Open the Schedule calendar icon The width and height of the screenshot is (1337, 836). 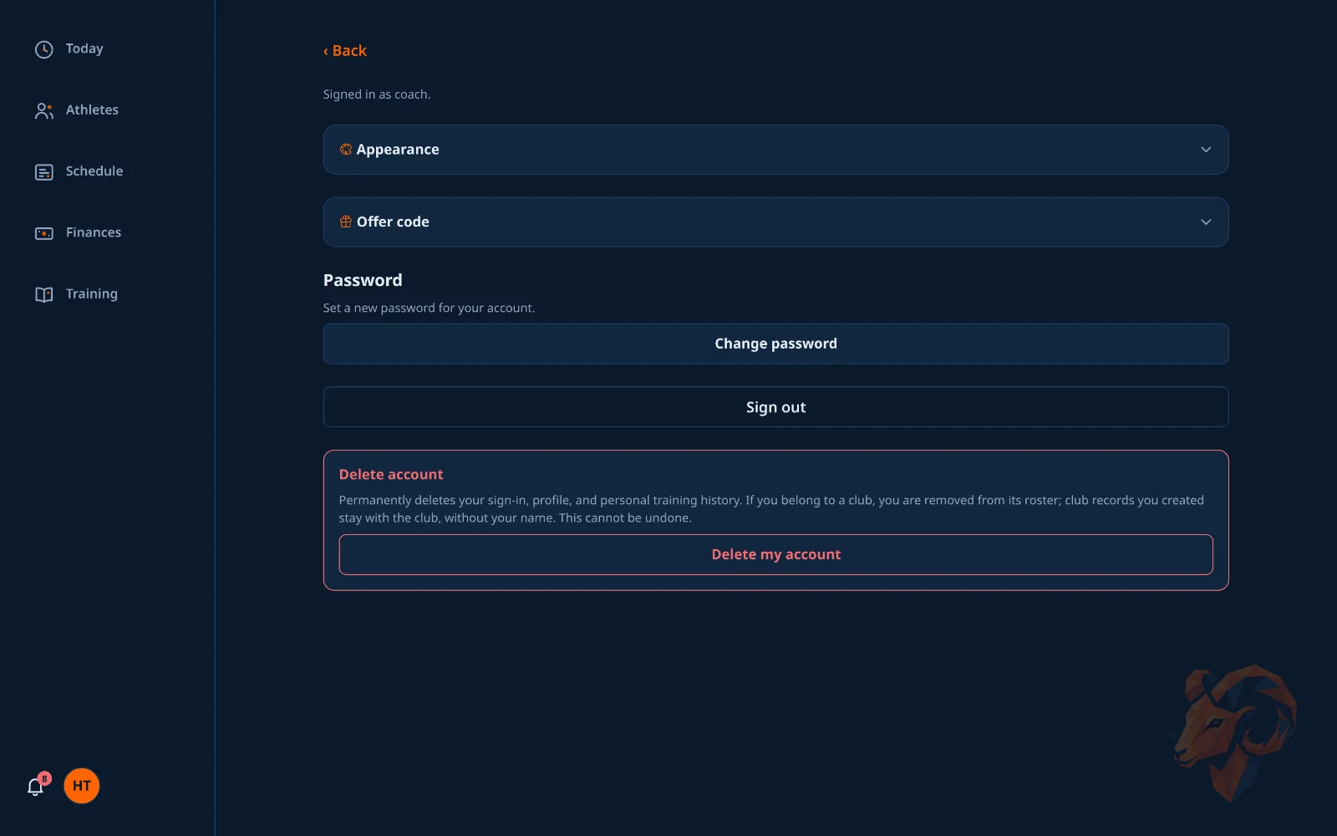tap(44, 171)
